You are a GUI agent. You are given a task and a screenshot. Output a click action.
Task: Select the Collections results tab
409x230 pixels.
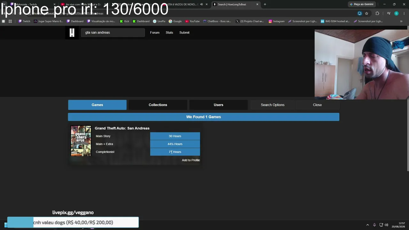(158, 105)
